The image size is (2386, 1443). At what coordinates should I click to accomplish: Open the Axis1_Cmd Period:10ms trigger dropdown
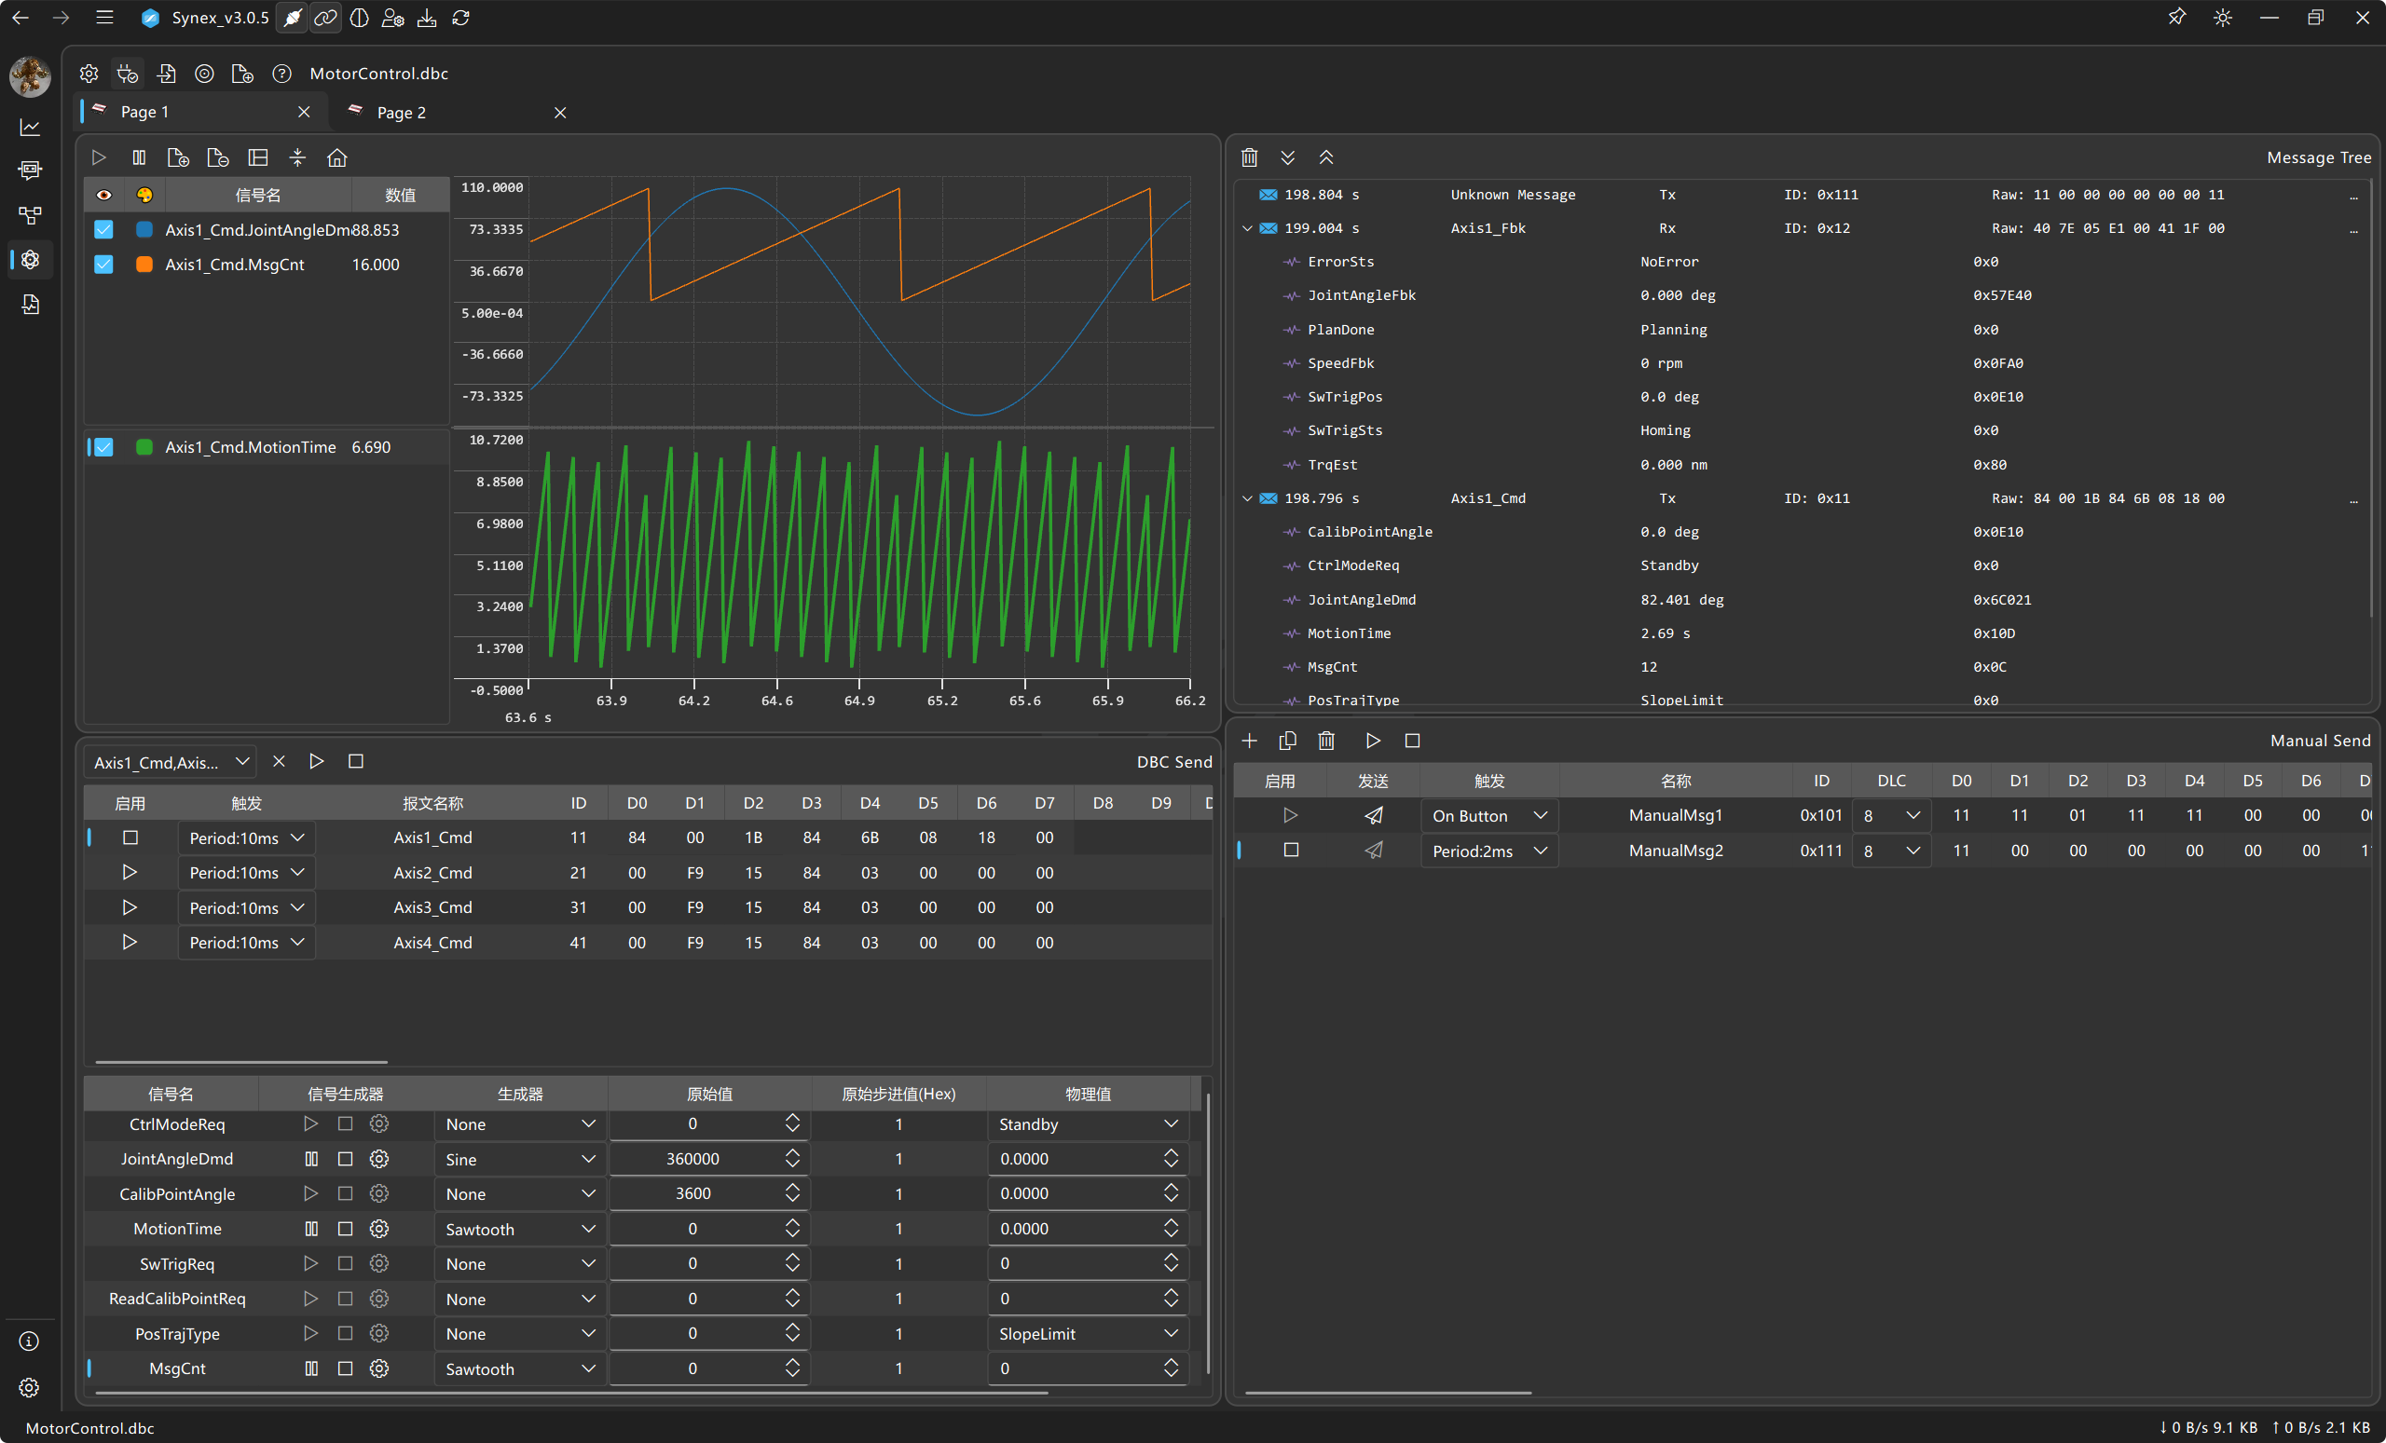coord(247,837)
